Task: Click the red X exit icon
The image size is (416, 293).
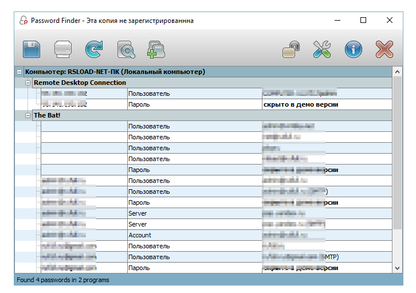Action: (384, 49)
